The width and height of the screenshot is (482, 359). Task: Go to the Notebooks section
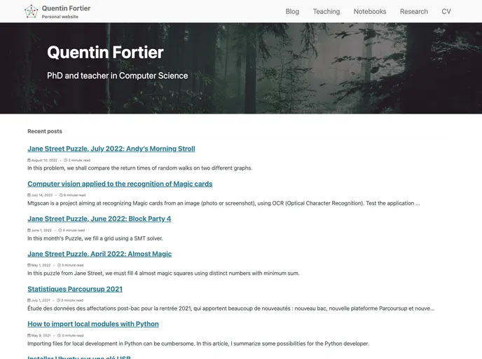tap(369, 11)
